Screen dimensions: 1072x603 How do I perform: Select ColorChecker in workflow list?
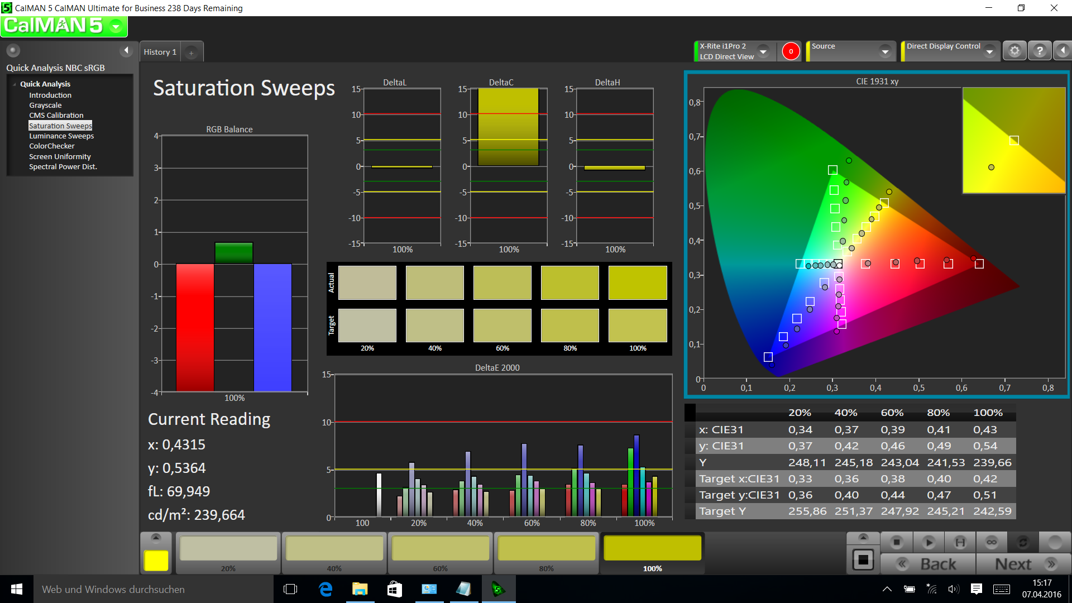[x=52, y=146]
